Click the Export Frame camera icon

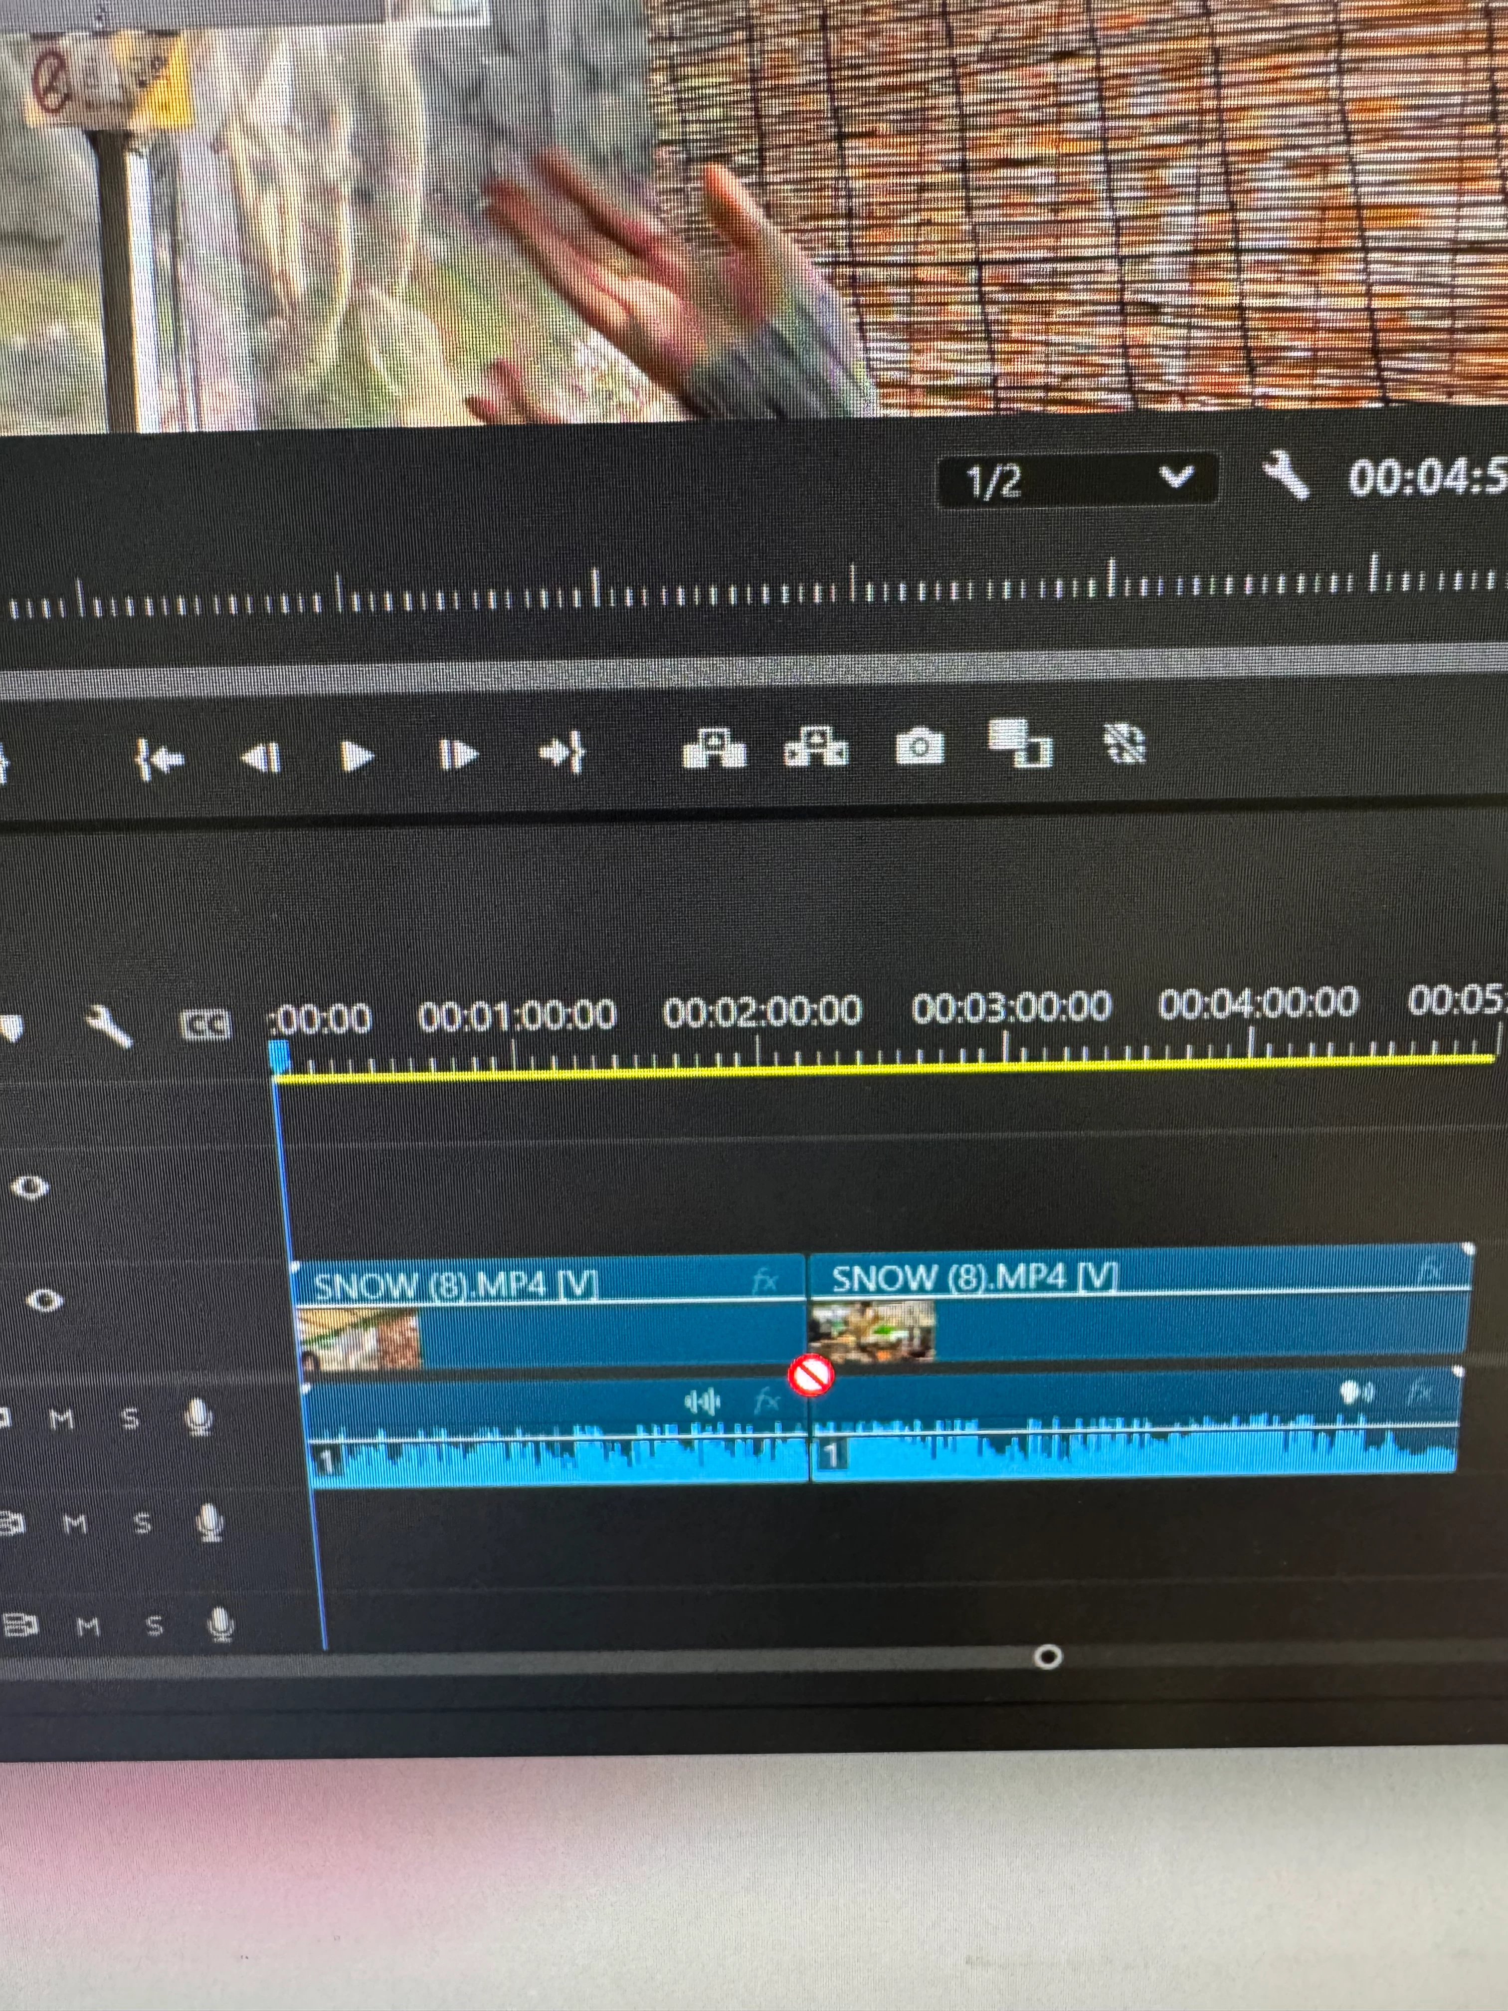pos(920,747)
